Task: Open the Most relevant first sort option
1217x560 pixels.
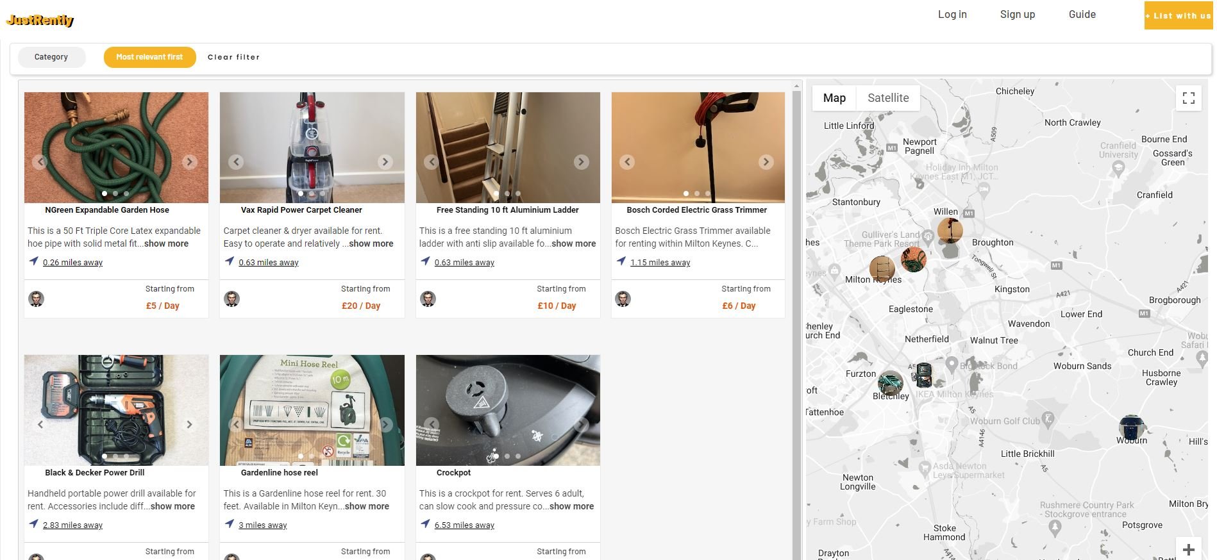Action: (x=149, y=57)
